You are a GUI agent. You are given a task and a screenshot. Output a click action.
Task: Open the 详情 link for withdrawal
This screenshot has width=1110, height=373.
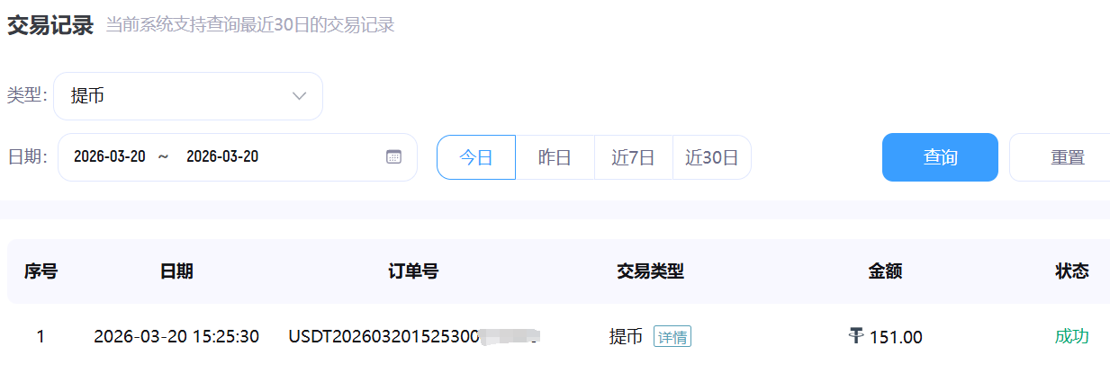tap(672, 337)
